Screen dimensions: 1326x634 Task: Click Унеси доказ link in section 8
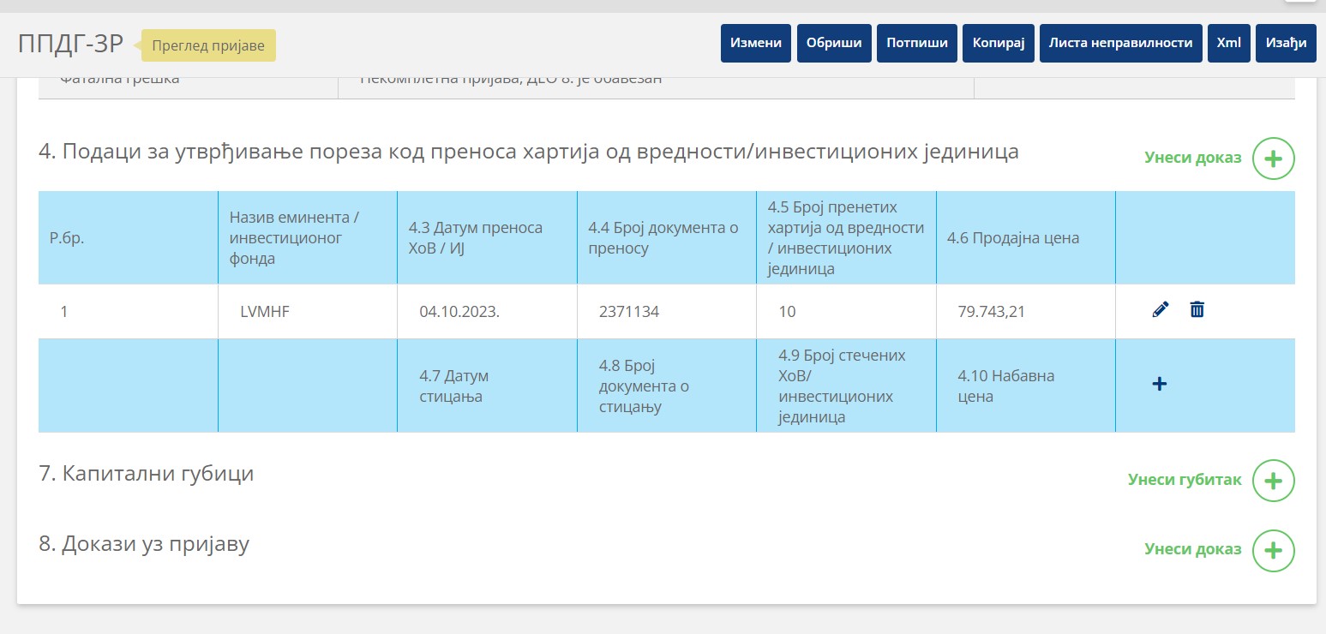1193,549
